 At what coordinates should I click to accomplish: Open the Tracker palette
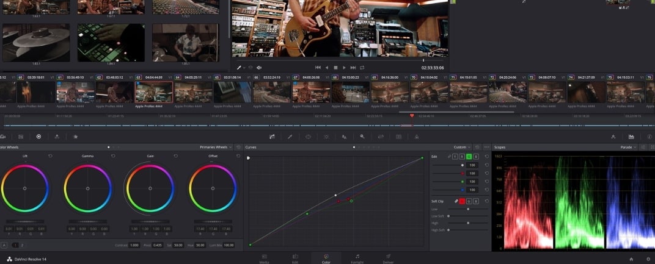pos(326,137)
